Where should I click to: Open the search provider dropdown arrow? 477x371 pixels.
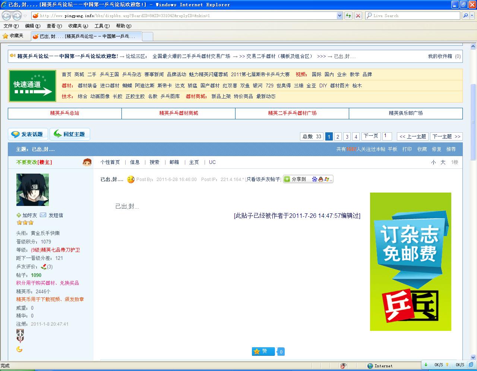[472, 16]
